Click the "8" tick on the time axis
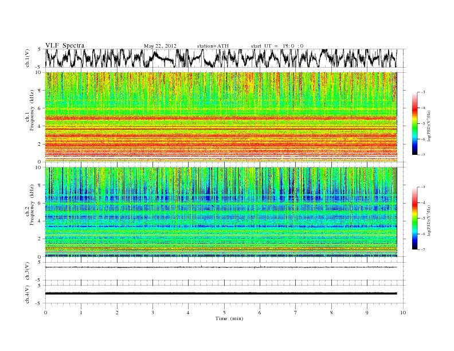 tap(331, 313)
